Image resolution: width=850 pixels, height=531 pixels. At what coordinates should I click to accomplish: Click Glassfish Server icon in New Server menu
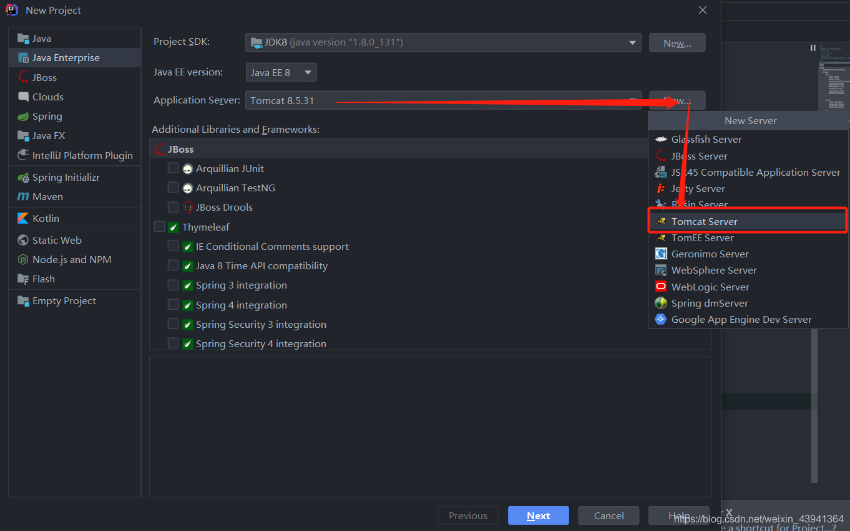coord(661,140)
